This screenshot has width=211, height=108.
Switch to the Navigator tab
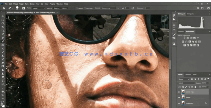click(x=190, y=14)
